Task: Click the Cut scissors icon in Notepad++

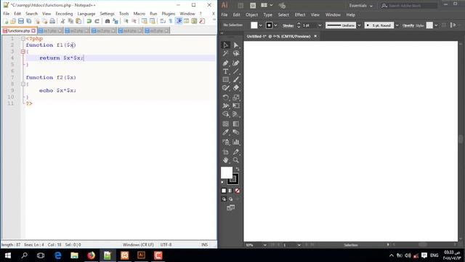Action: coord(62,21)
